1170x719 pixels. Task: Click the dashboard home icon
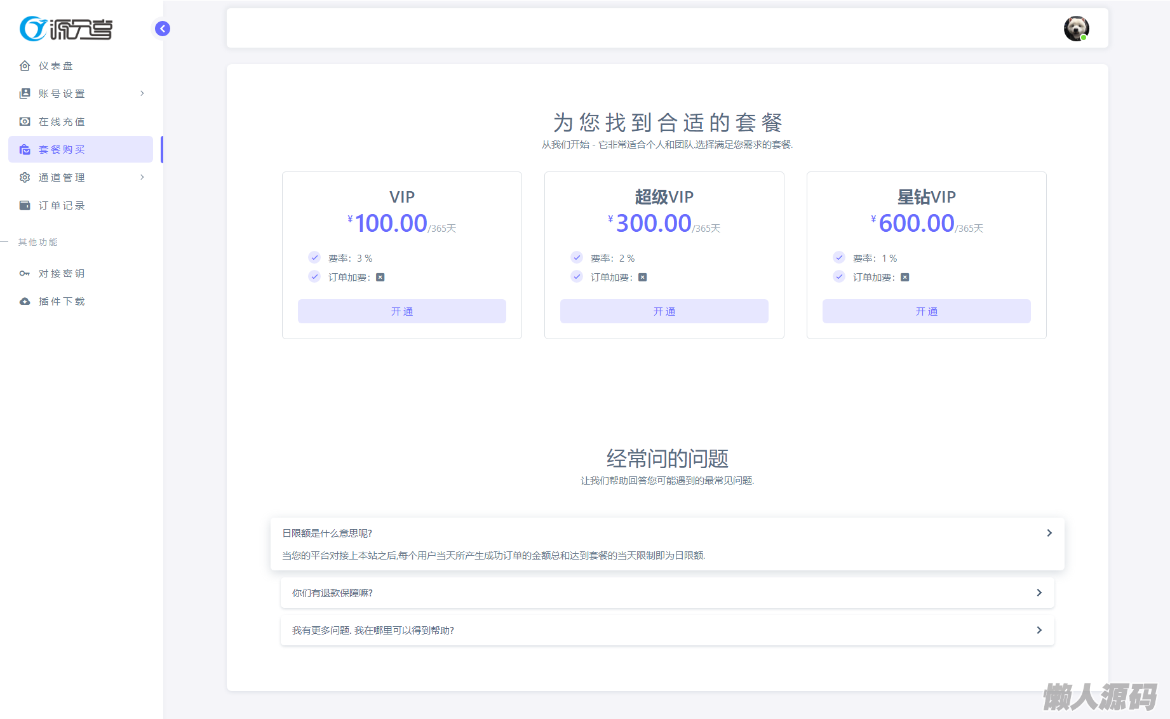pyautogui.click(x=25, y=66)
